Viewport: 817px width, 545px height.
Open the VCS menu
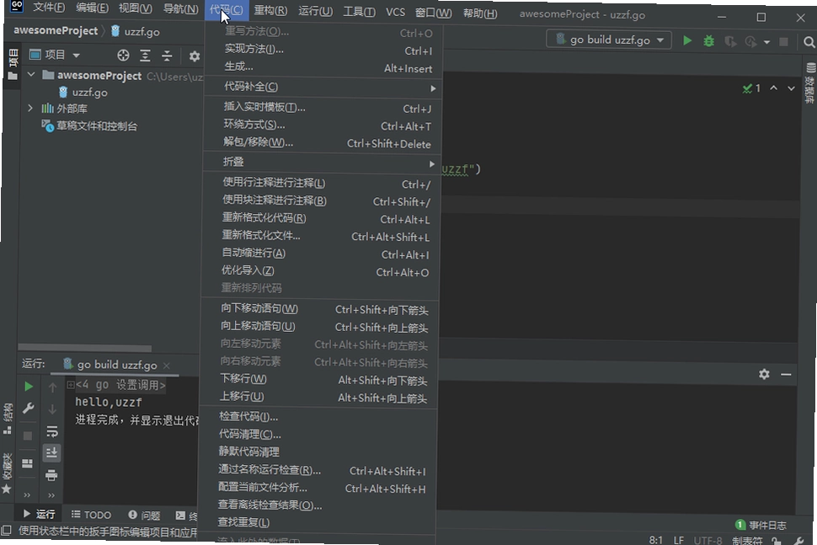(396, 12)
